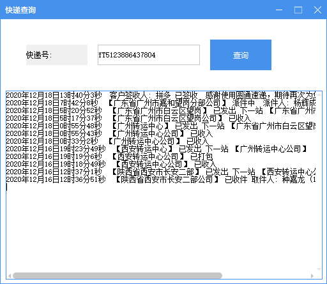The width and height of the screenshot is (327, 284).
Task: Click the 19时23分49秒 已发出 record line
Action: (156, 149)
